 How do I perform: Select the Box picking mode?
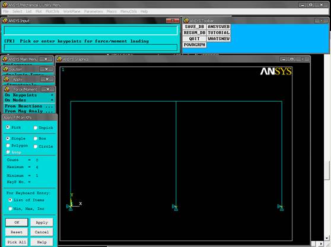(36, 138)
